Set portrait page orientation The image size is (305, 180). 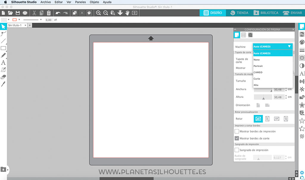pyautogui.click(x=258, y=105)
